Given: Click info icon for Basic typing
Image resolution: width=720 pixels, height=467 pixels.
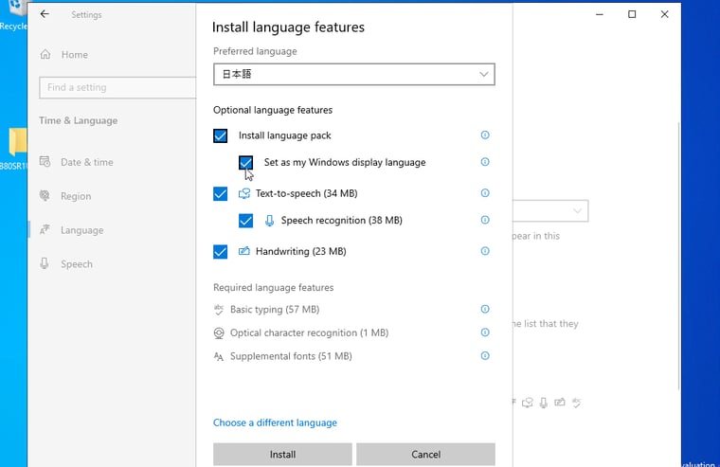Looking at the screenshot, I should point(485,309).
